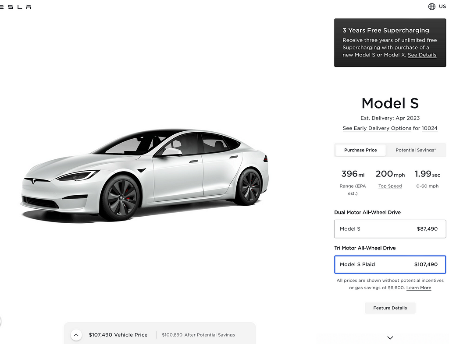Click the down chevron to scroll options
Screen dimensions: 449x344
(x=390, y=337)
